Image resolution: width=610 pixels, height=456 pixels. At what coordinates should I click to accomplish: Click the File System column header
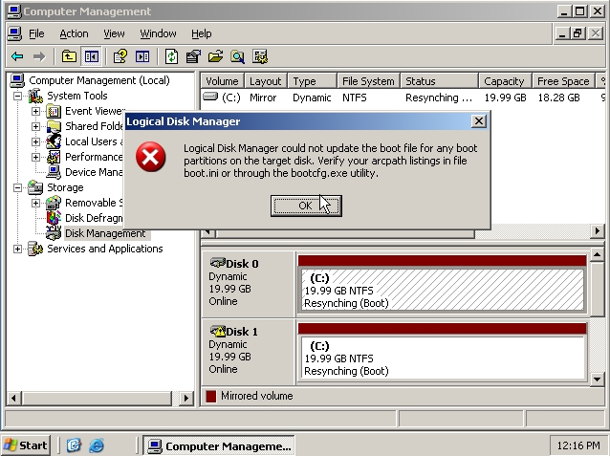tap(369, 81)
